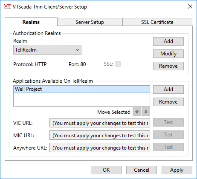Click the VTScada logo in title bar
This screenshot has height=179, width=197.
7,6
